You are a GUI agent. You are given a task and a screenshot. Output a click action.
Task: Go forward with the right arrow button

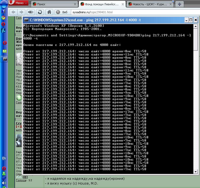tap(21, 12)
